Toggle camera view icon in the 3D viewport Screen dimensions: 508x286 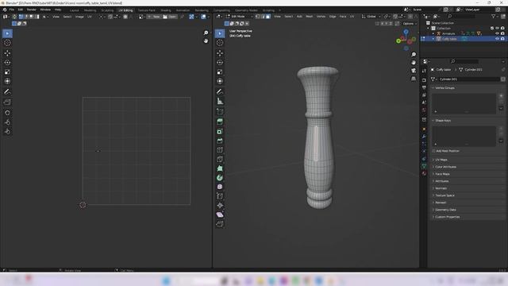click(414, 71)
